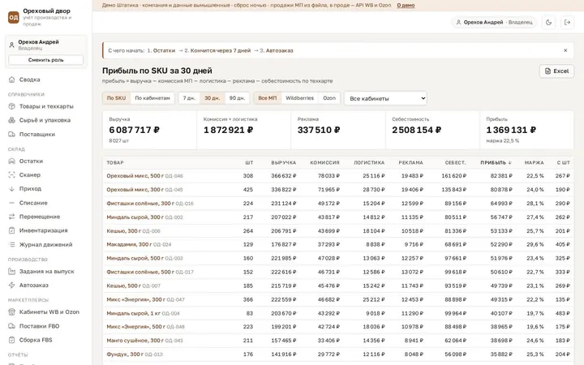Open product 'Фисташки солёные, 300 г'
This screenshot has width=584, height=365.
(140, 204)
